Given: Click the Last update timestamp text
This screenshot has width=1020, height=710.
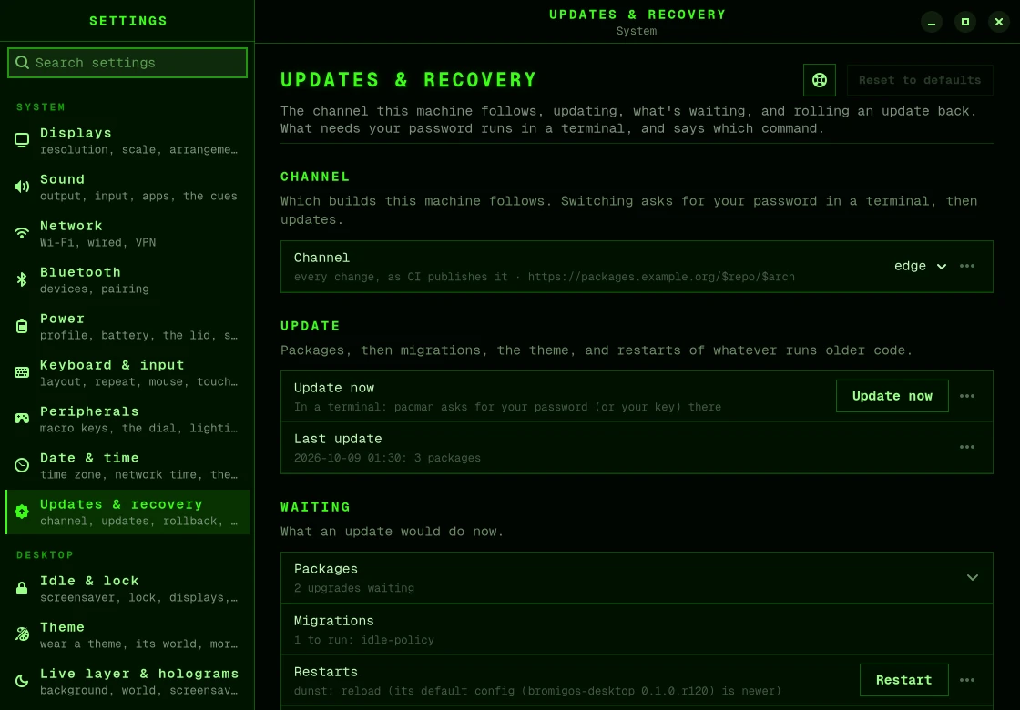Looking at the screenshot, I should [x=387, y=458].
